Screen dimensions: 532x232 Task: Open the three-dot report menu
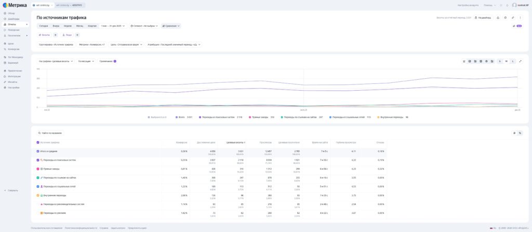click(x=520, y=18)
